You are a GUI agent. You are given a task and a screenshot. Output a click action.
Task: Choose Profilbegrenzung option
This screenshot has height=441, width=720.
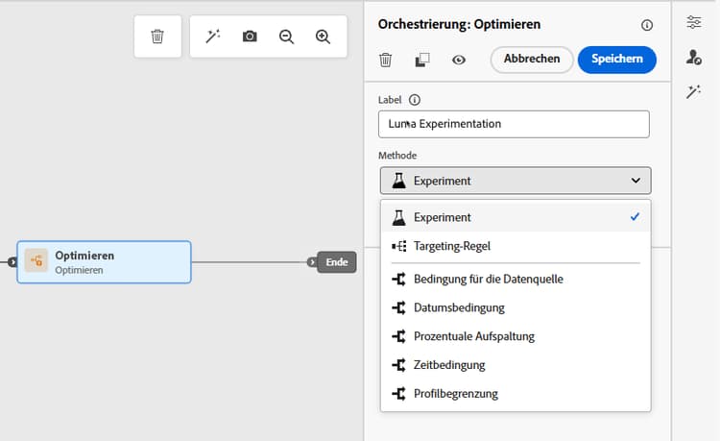[516, 394]
